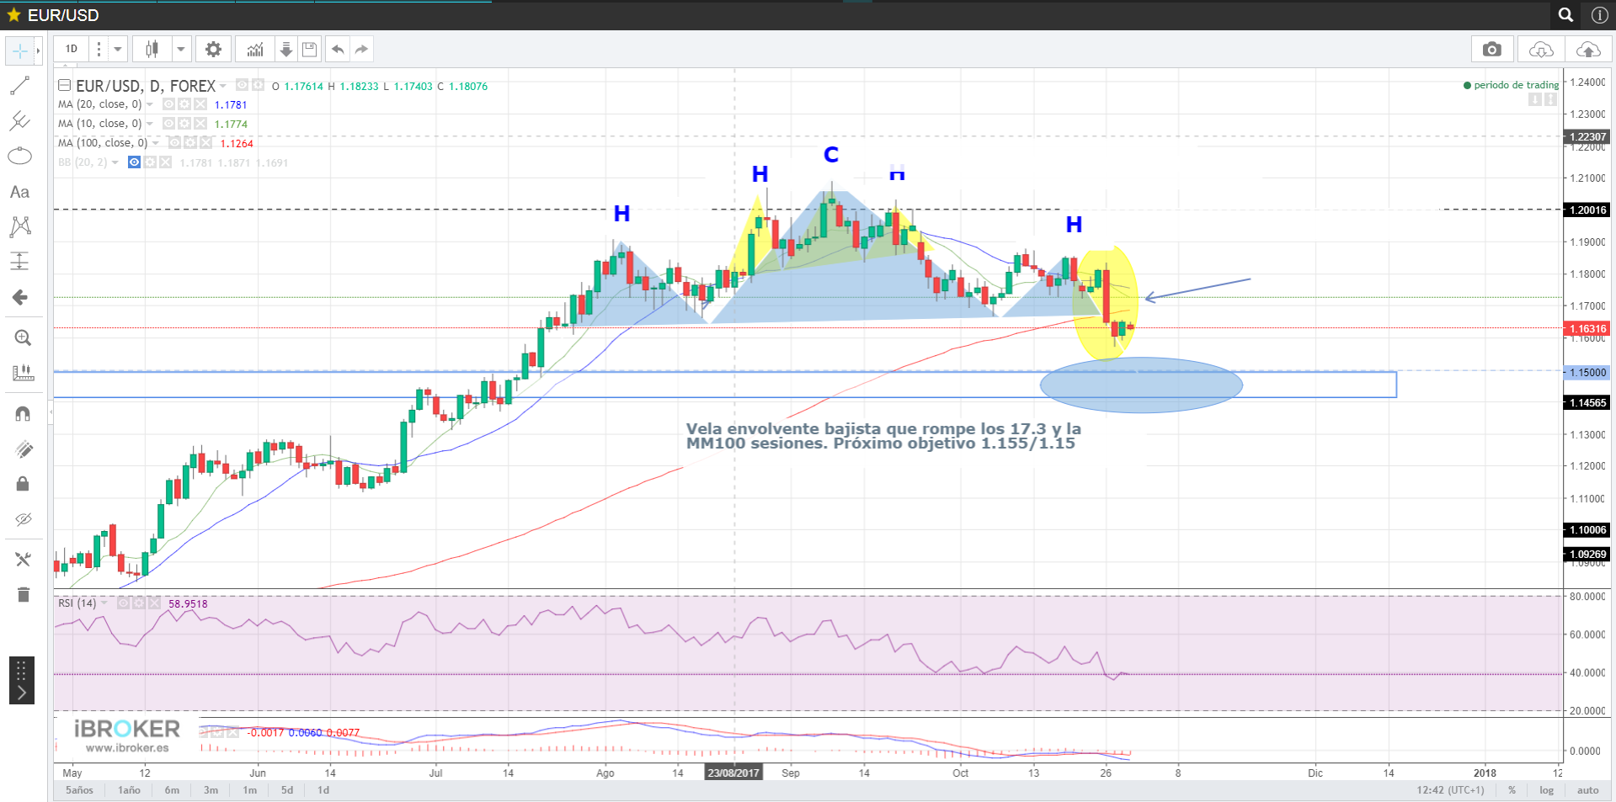Select the ellipse shape tool

click(19, 157)
